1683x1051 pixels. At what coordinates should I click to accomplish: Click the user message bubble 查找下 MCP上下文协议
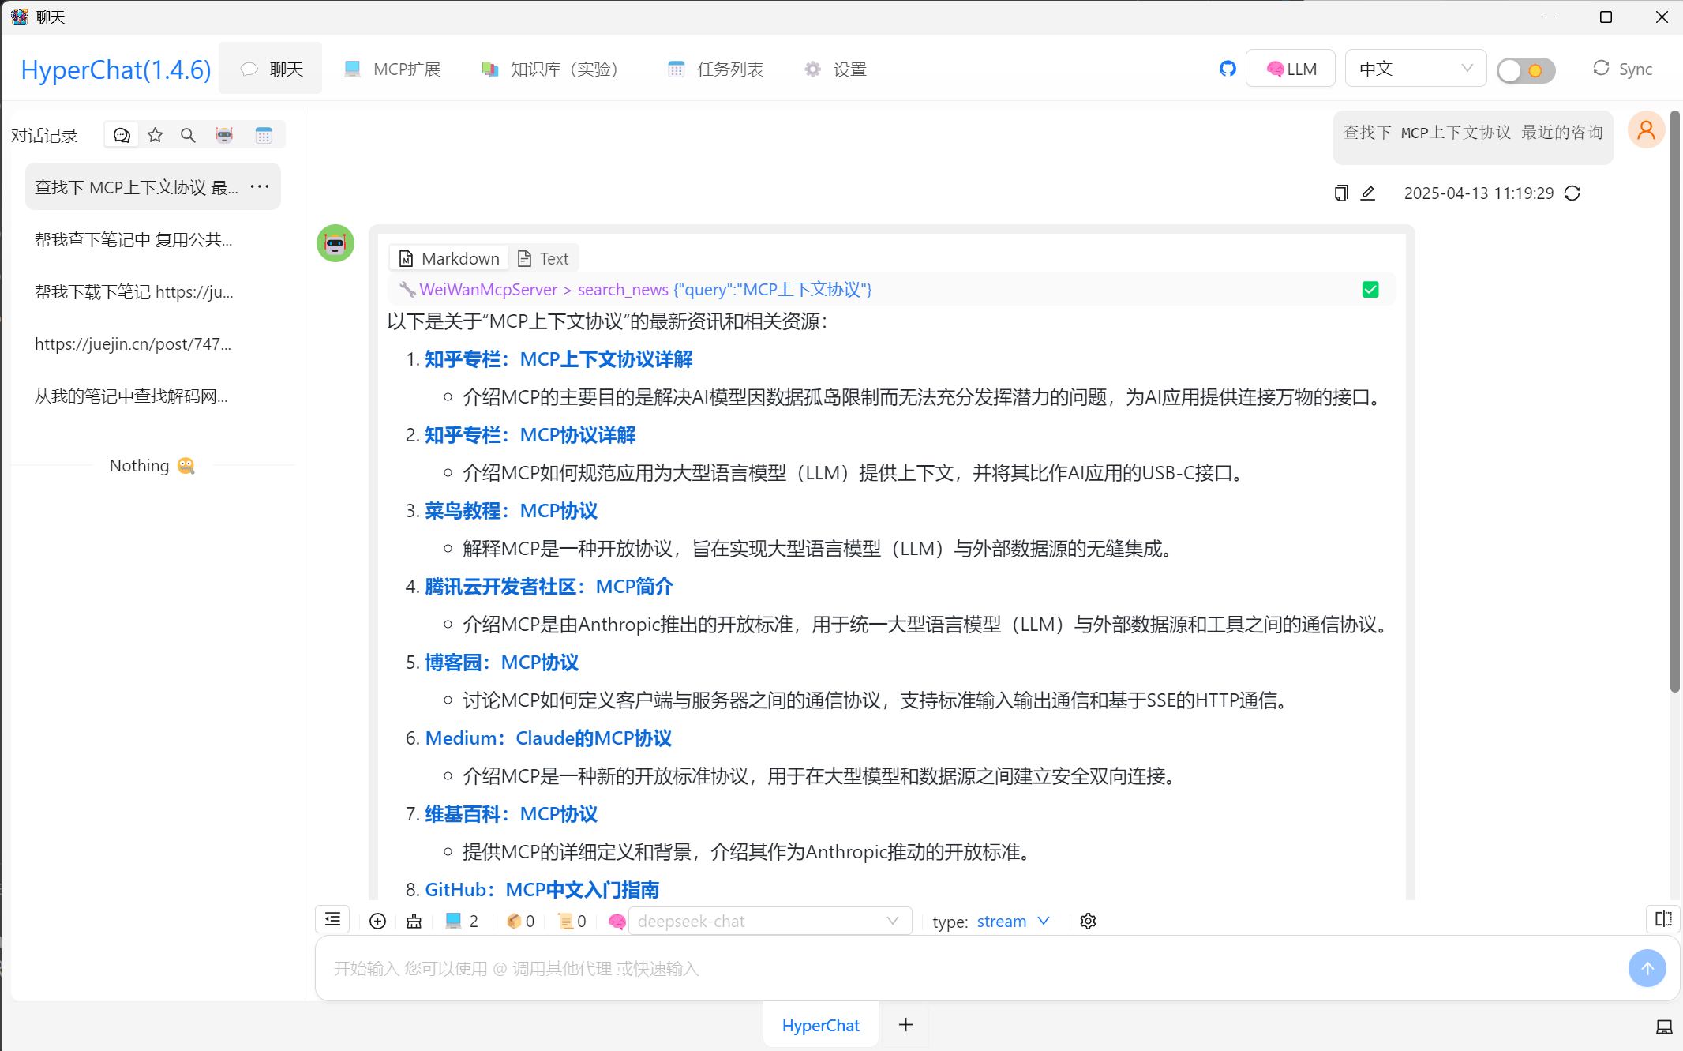click(1473, 137)
